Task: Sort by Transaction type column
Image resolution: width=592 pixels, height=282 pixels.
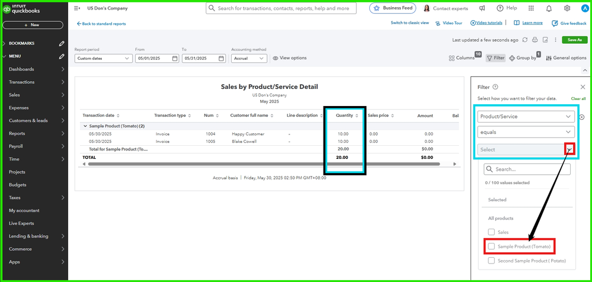Action: [x=189, y=116]
